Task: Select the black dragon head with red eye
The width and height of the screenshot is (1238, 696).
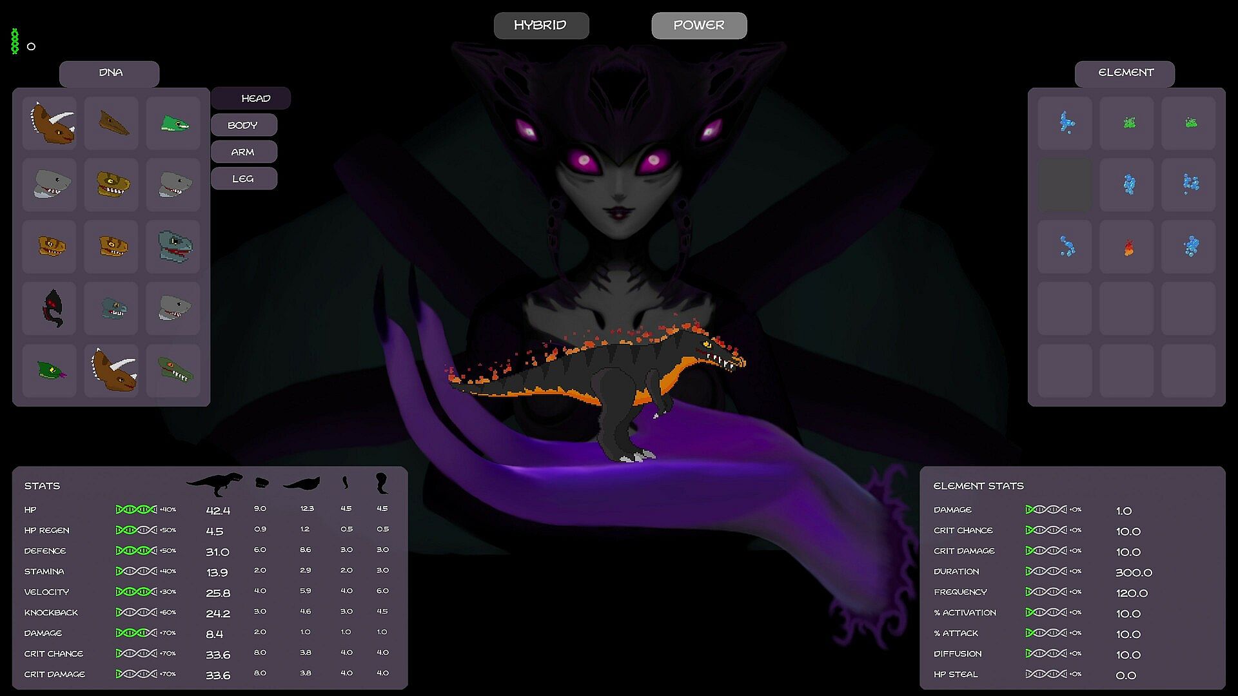Action: point(52,308)
